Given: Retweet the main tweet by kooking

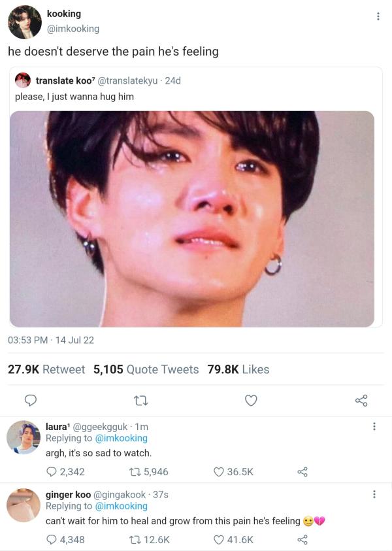Looking at the screenshot, I should tap(140, 400).
